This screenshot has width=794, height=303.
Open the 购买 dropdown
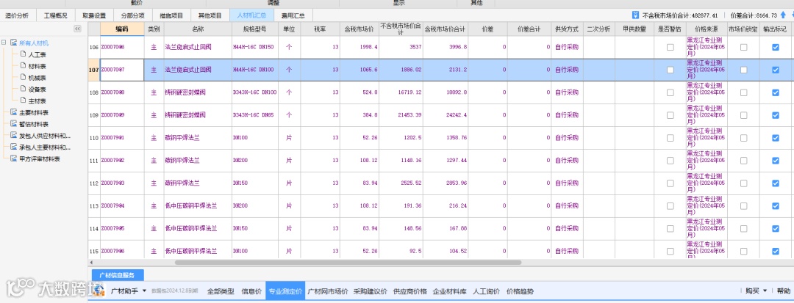click(x=757, y=291)
